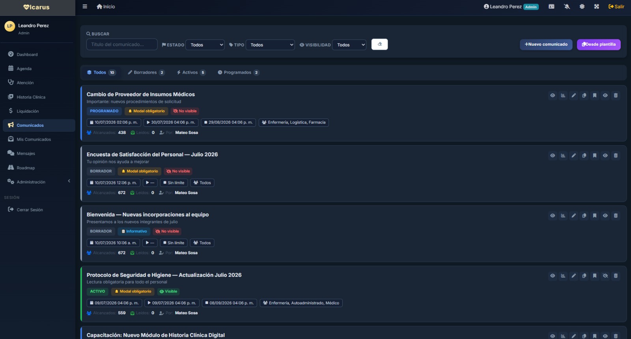Toggle visibility of 'Bienvenida — Nuevas incorporaciones' comunicado
This screenshot has width=631, height=339.
[605, 215]
